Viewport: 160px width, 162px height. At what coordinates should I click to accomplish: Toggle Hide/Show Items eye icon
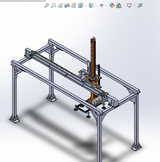point(102,5)
